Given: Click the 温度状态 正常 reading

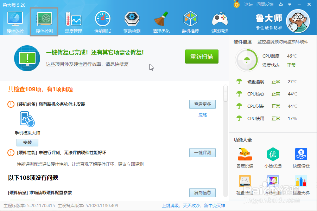Looking at the screenshot, I should pos(279,65).
